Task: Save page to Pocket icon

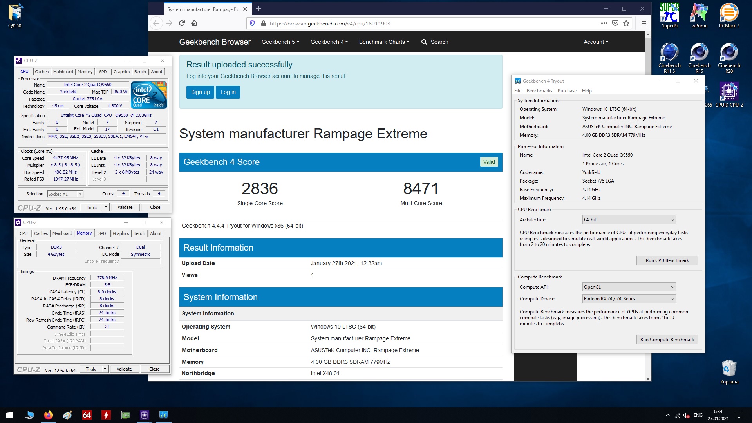Action: (615, 23)
